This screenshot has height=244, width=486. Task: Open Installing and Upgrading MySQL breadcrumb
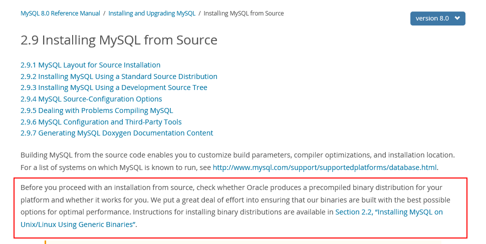[x=152, y=13]
